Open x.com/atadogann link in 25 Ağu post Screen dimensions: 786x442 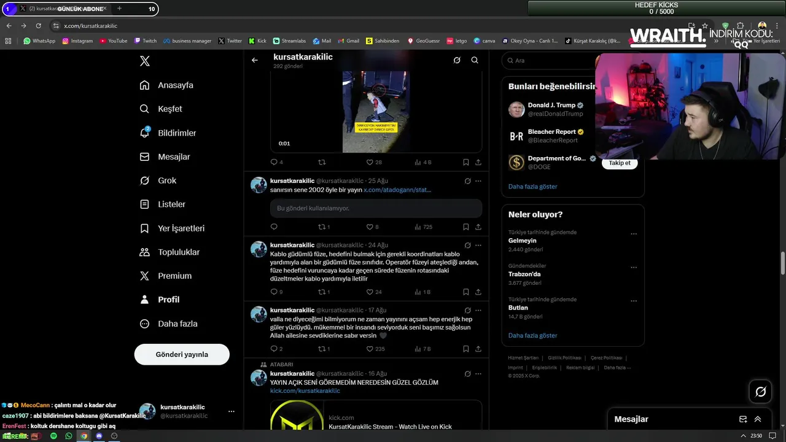click(397, 190)
